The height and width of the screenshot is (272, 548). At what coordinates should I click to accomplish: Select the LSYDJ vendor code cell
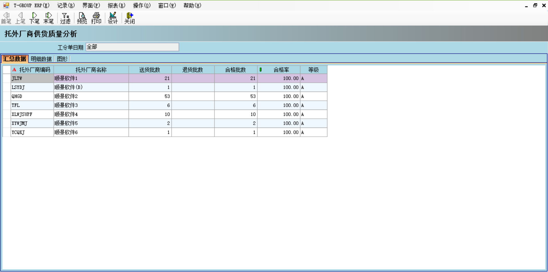pos(32,87)
